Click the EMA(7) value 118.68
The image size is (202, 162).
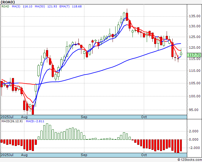point(77,7)
